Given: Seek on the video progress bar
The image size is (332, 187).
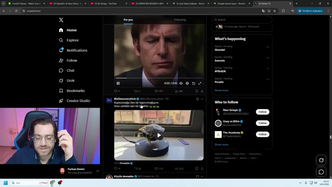Looking at the screenshot, I should [x=159, y=78].
